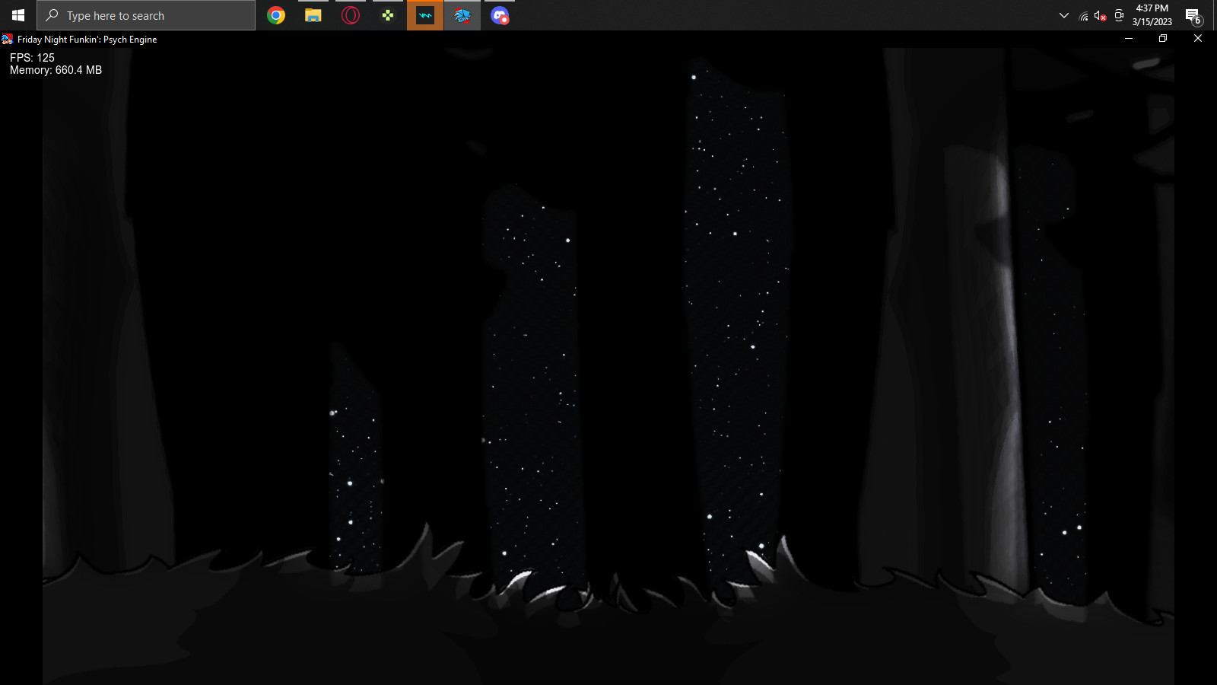Minimize the Psych Engine window

click(1129, 39)
